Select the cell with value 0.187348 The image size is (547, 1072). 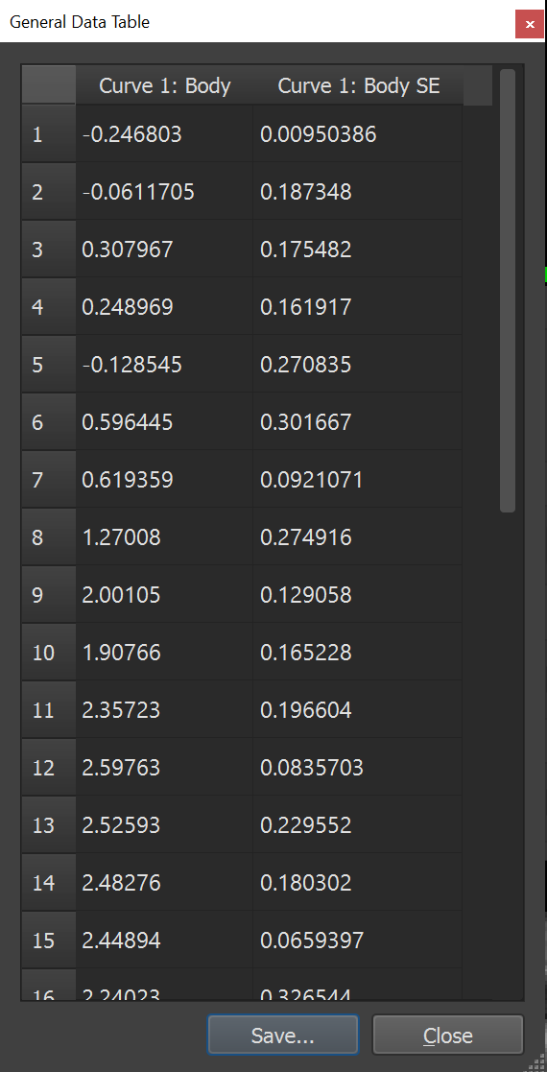(x=358, y=191)
